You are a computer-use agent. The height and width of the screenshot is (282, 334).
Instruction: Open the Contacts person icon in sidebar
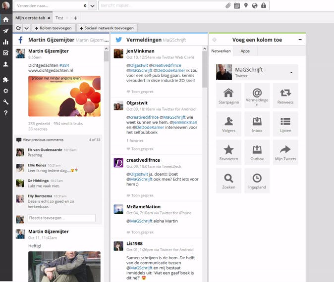(x=6, y=64)
